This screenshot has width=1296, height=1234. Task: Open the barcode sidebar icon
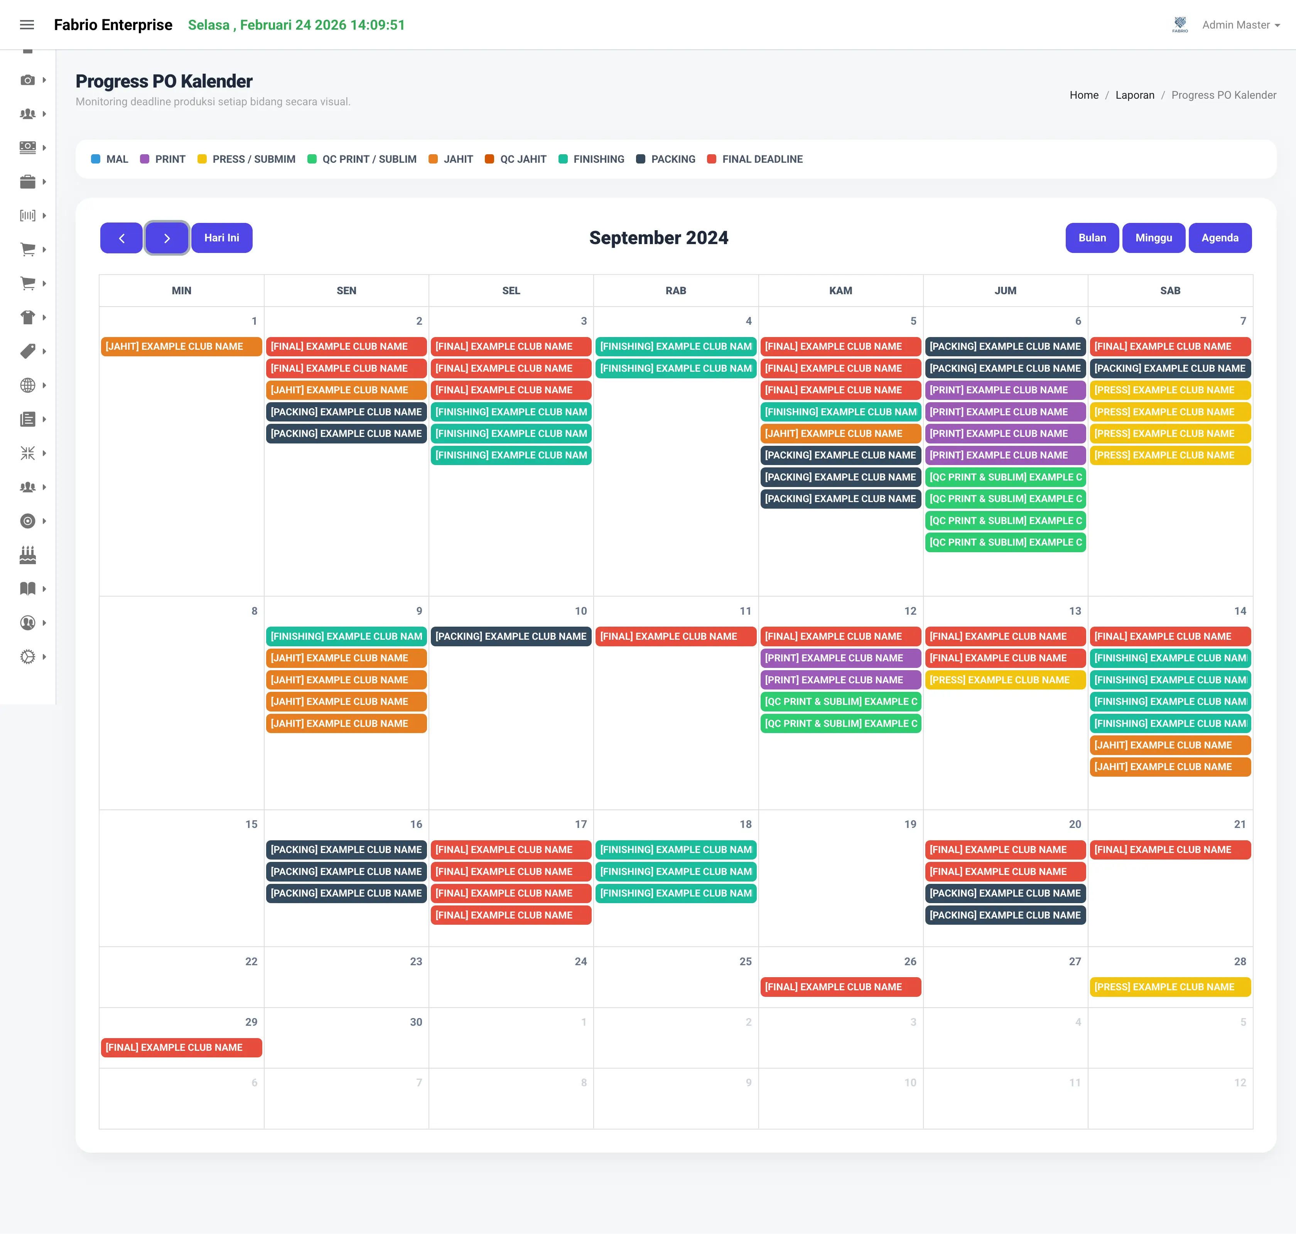tap(28, 215)
